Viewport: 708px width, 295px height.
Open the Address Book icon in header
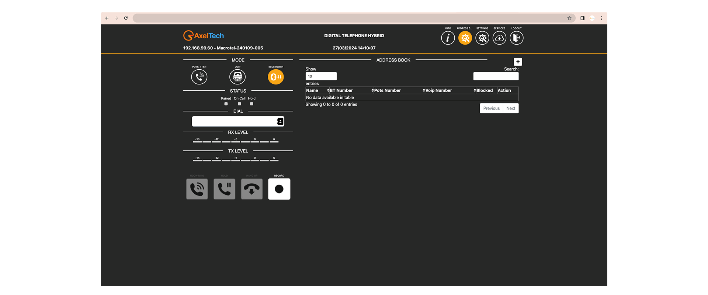(x=465, y=38)
